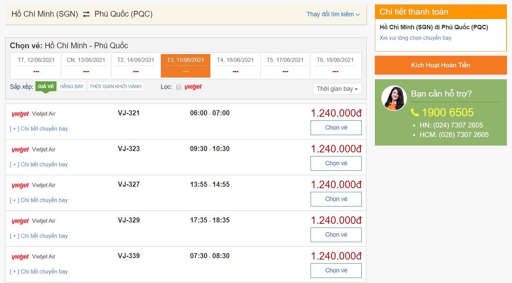Choose ticket for the 07:30 - 08:30 flight
The width and height of the screenshot is (512, 283).
tap(336, 270)
